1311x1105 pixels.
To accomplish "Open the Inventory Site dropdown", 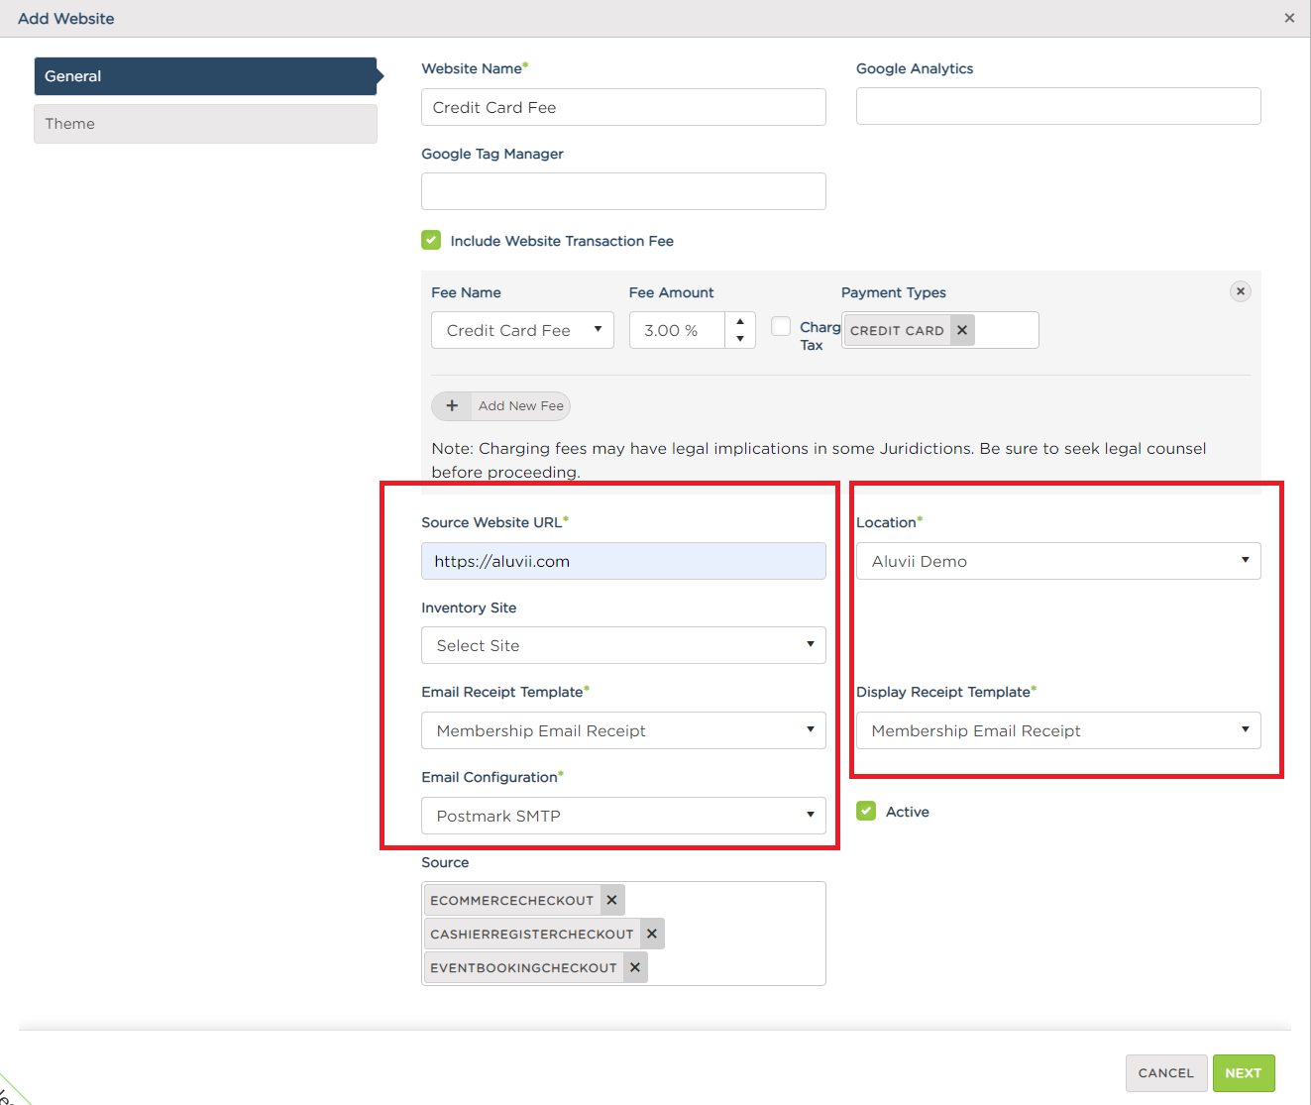I will click(623, 645).
